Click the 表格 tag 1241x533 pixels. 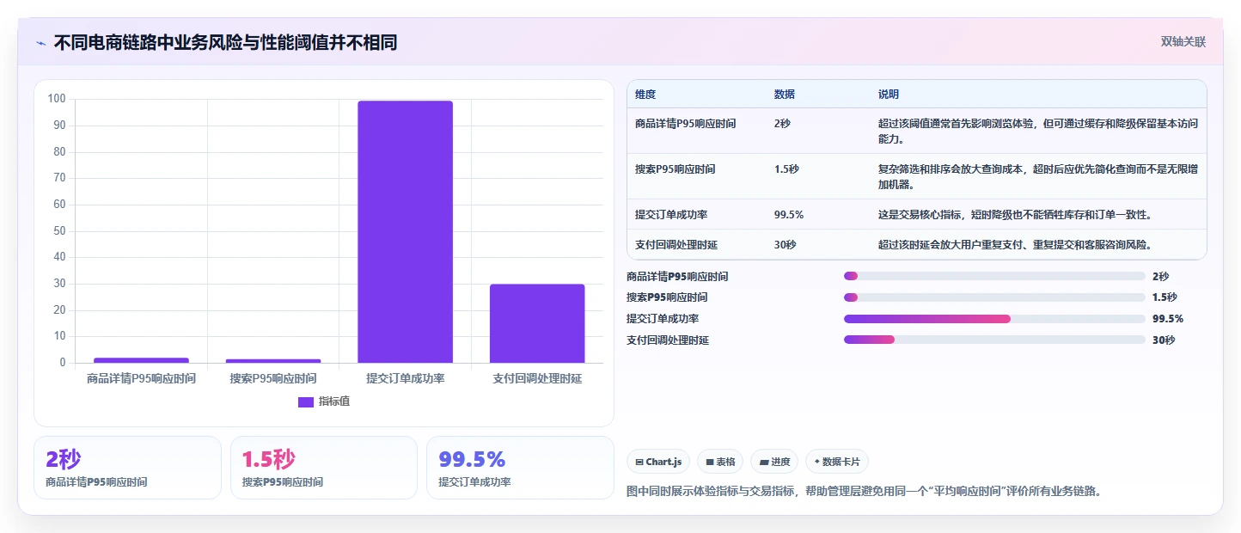pos(720,462)
